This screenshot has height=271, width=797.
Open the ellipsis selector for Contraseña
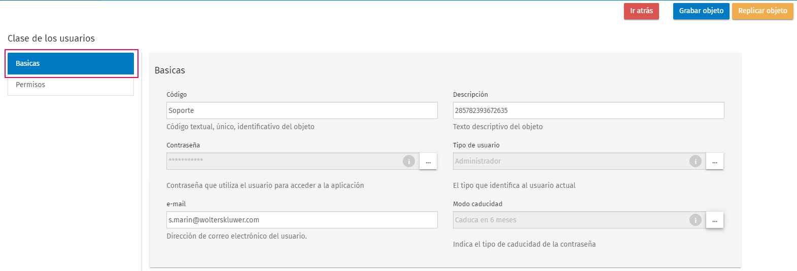[x=428, y=161]
